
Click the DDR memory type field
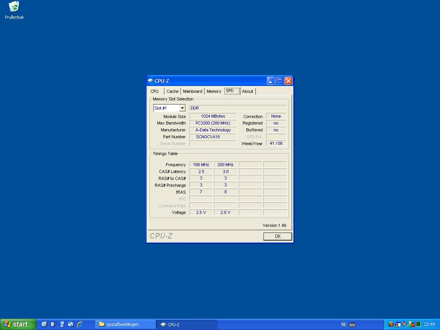238,108
